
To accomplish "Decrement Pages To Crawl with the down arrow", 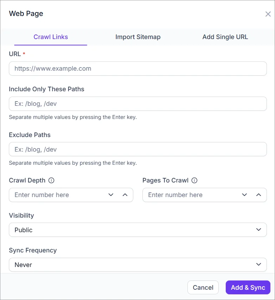I will [245, 195].
